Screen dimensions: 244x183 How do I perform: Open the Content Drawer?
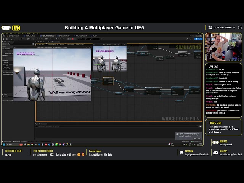(x=7, y=141)
